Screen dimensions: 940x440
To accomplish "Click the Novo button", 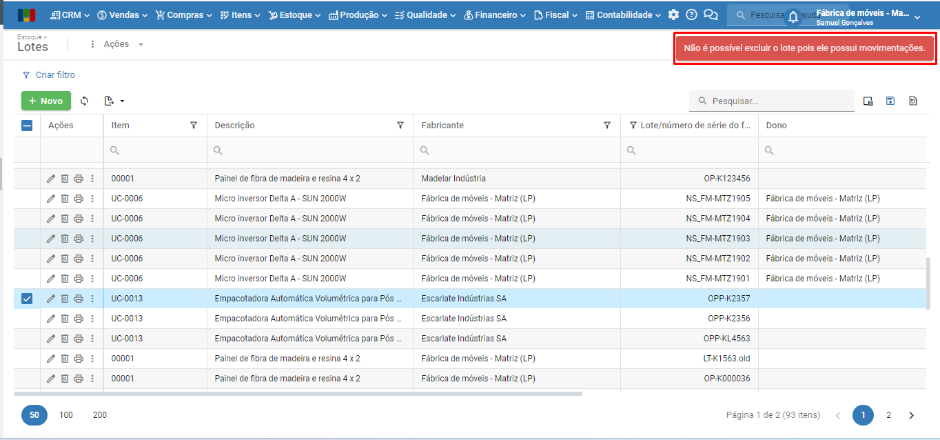I will (46, 101).
